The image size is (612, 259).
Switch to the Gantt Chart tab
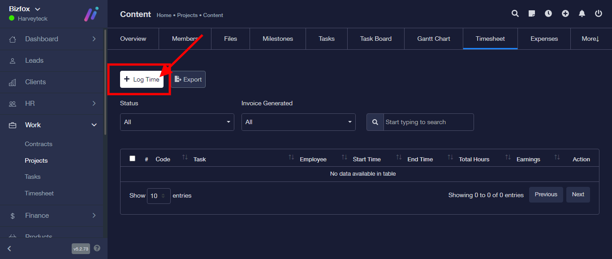click(x=434, y=39)
